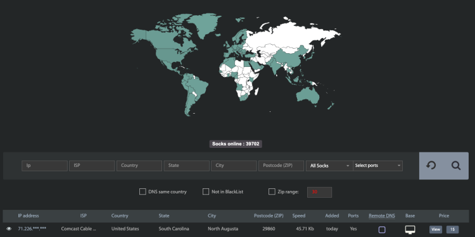Click the 1$ price button
The width and height of the screenshot is (475, 237).
(452, 229)
